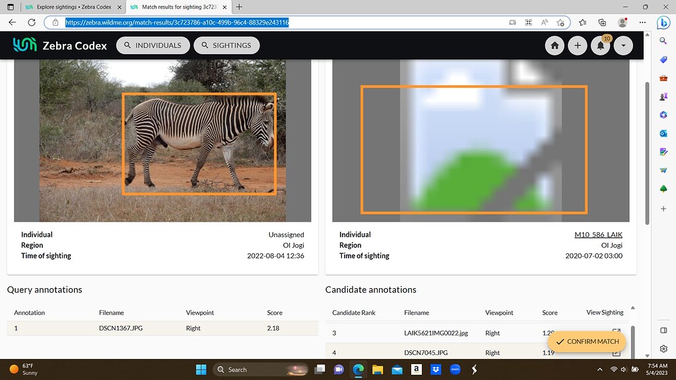This screenshot has height=380, width=676.
Task: Open the notifications bell showing 10 alerts
Action: pos(600,46)
